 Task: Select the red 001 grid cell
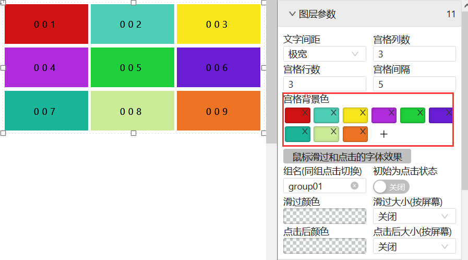tap(46, 24)
